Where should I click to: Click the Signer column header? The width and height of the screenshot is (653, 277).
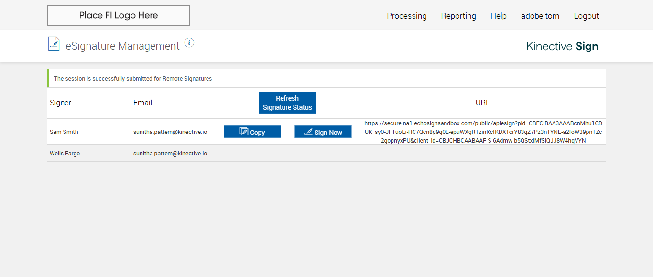point(60,103)
